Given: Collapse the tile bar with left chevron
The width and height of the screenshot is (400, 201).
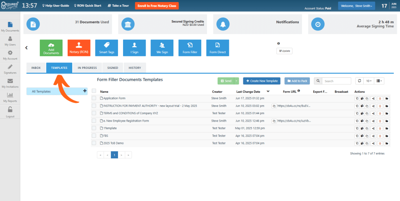Looking at the screenshot, I should coord(26,48).
